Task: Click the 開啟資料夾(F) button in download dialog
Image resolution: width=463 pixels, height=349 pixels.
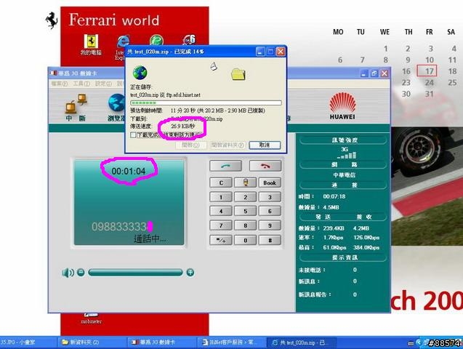Action: click(x=228, y=145)
